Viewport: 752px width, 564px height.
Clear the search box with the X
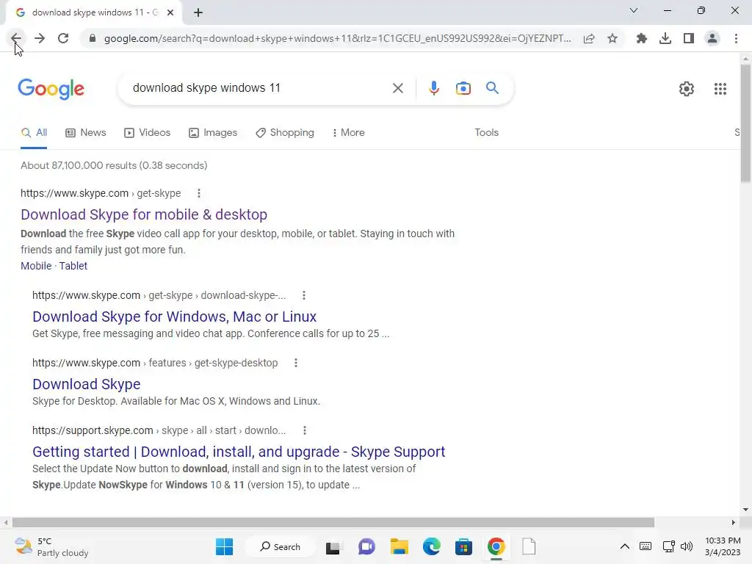click(x=397, y=88)
